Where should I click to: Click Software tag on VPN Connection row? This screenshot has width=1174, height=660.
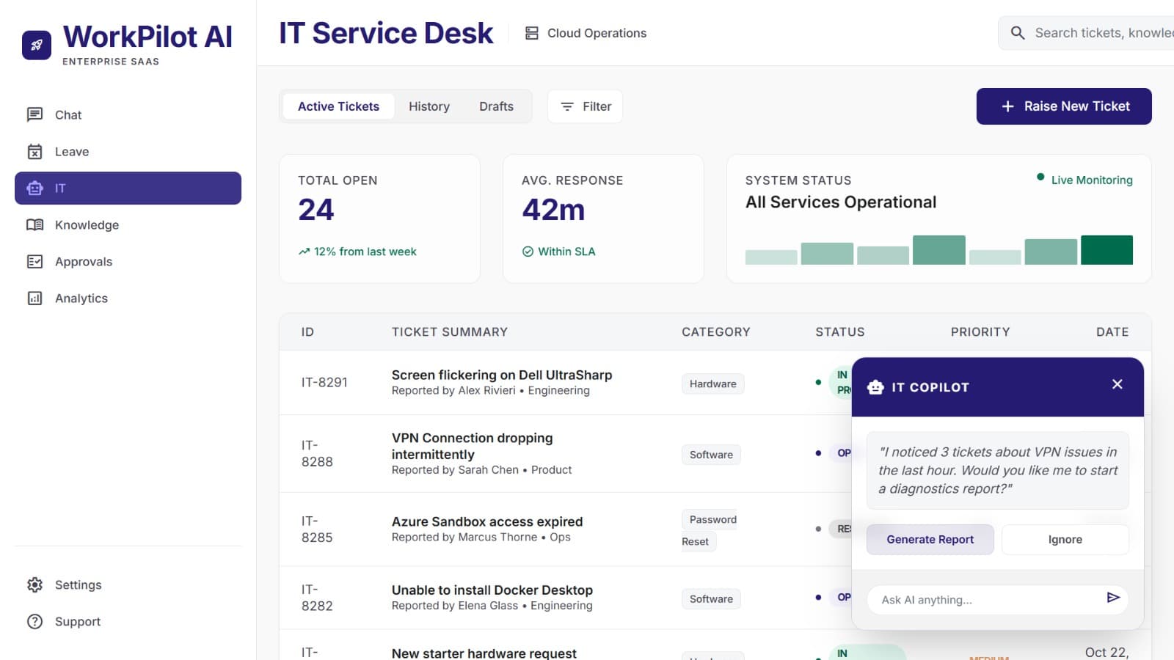(711, 455)
